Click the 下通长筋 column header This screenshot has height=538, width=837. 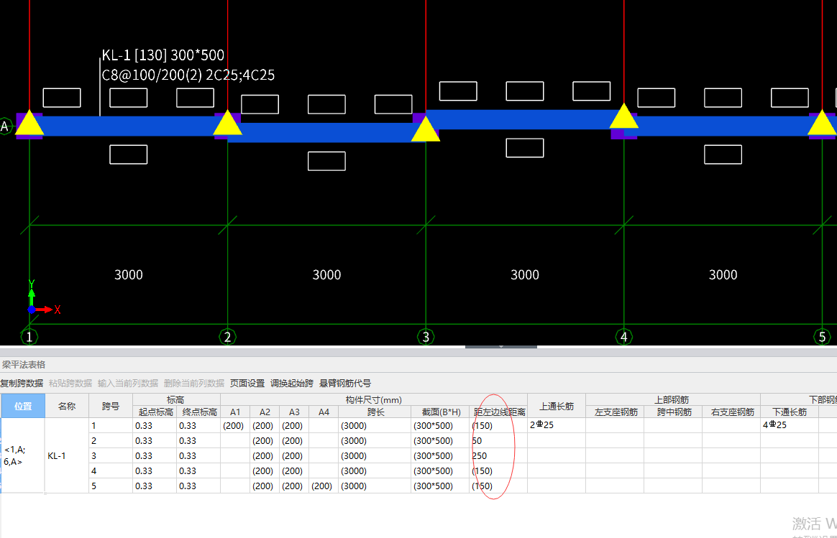click(790, 412)
